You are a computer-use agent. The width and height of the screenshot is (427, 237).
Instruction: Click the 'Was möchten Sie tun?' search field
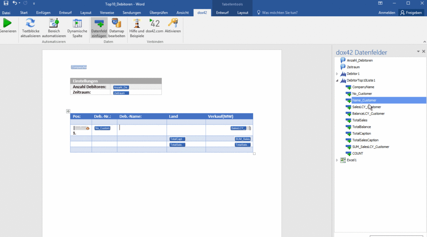click(x=279, y=13)
